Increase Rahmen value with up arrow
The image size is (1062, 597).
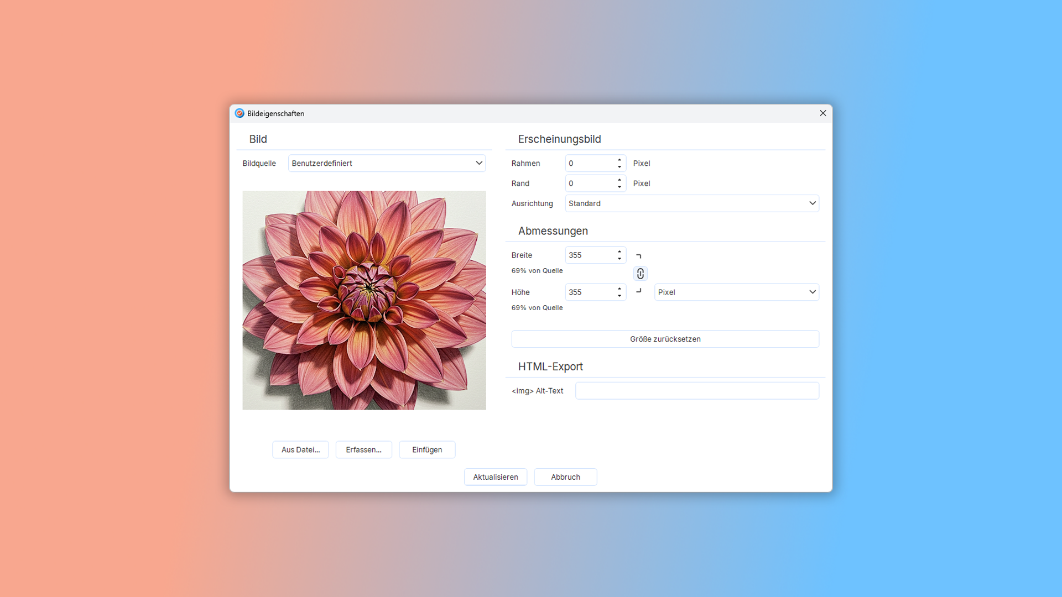619,160
